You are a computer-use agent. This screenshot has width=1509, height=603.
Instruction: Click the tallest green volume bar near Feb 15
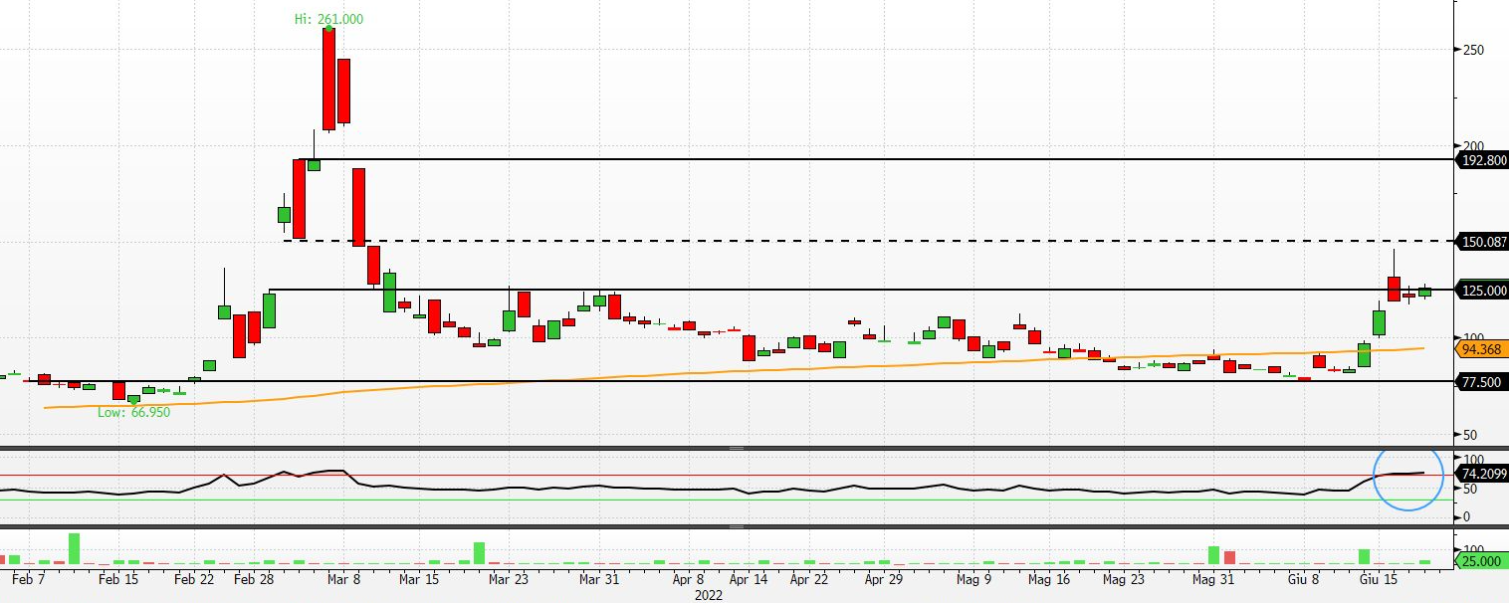pyautogui.click(x=74, y=548)
